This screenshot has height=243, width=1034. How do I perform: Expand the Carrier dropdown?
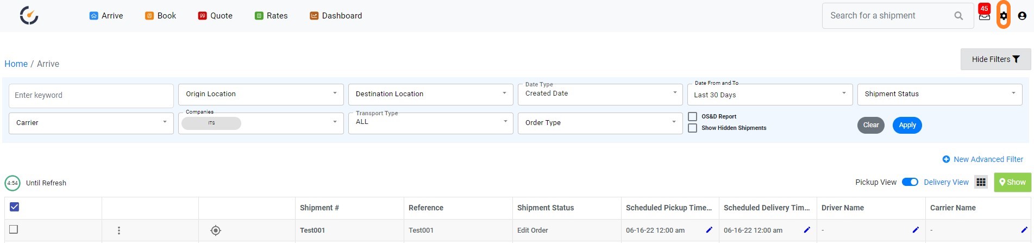[x=91, y=123]
